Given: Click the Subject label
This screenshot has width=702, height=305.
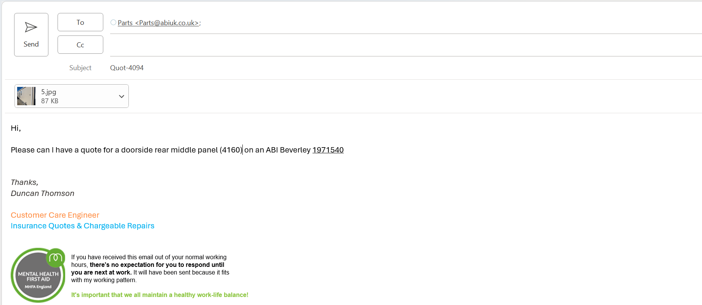Looking at the screenshot, I should pyautogui.click(x=80, y=68).
